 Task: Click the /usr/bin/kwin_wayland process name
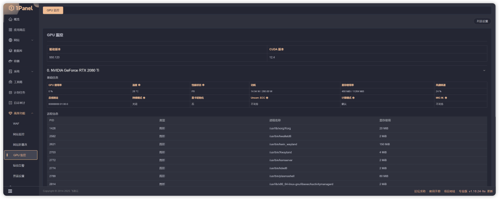283,144
